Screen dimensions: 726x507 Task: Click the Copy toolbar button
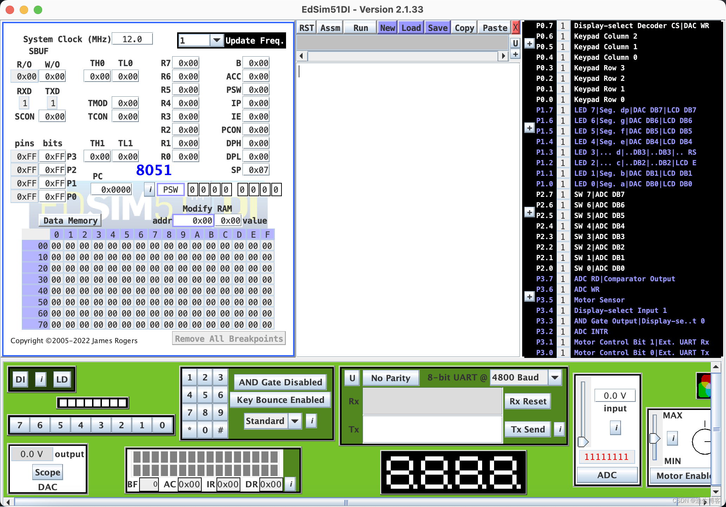pos(464,27)
